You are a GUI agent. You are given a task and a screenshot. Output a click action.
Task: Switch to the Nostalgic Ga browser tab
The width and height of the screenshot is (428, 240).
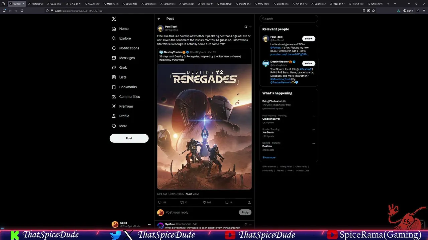[35, 4]
